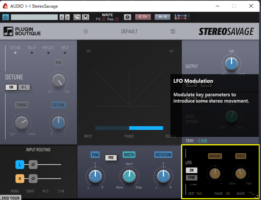
Task: Open the DEFAULT preset name selector
Action: click(x=129, y=31)
